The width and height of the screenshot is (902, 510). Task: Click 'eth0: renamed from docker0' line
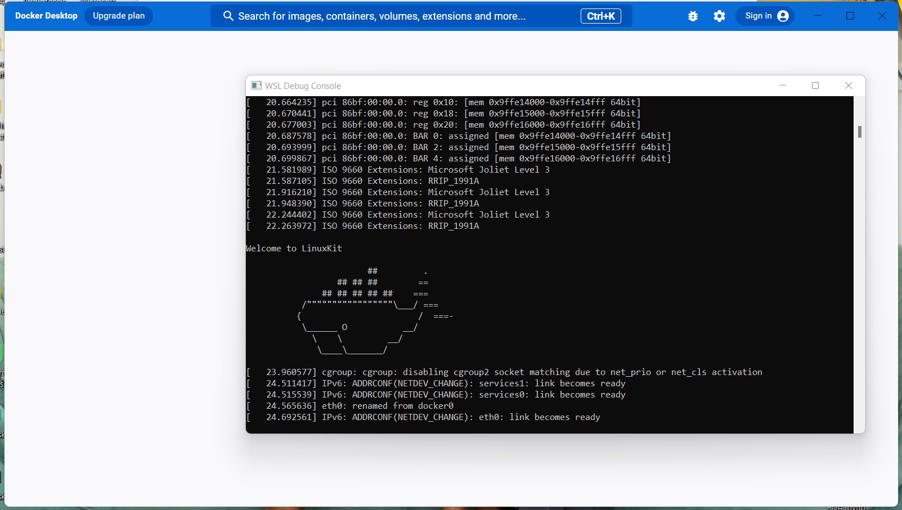[x=350, y=406]
